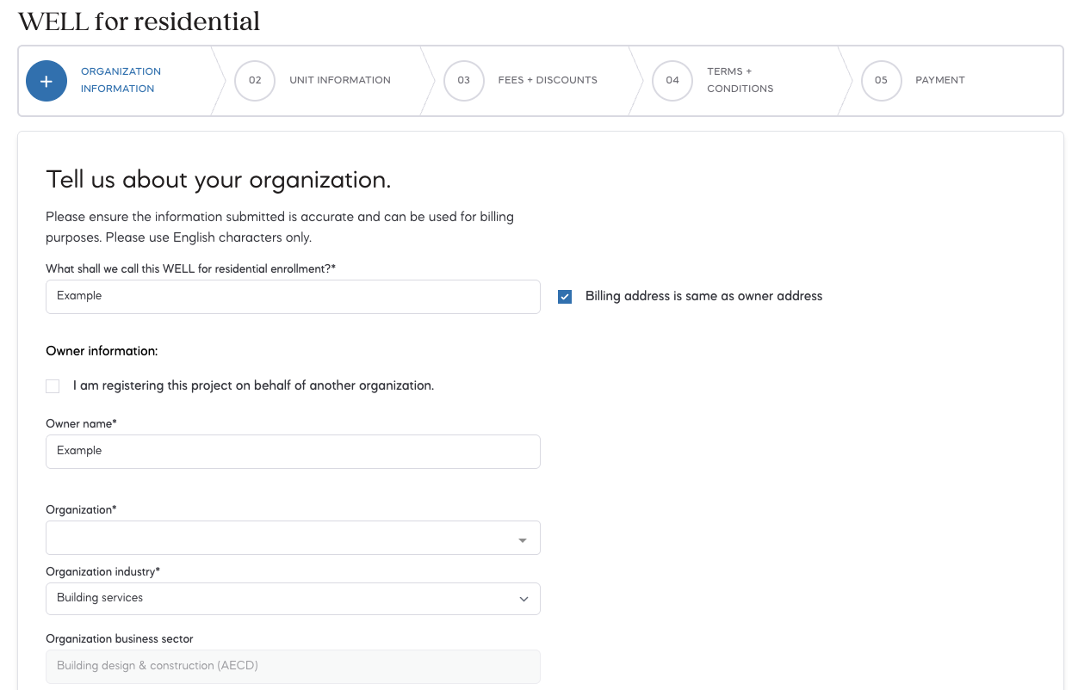The height and width of the screenshot is (690, 1078).
Task: Click the step 03 circle
Action: [x=464, y=81]
